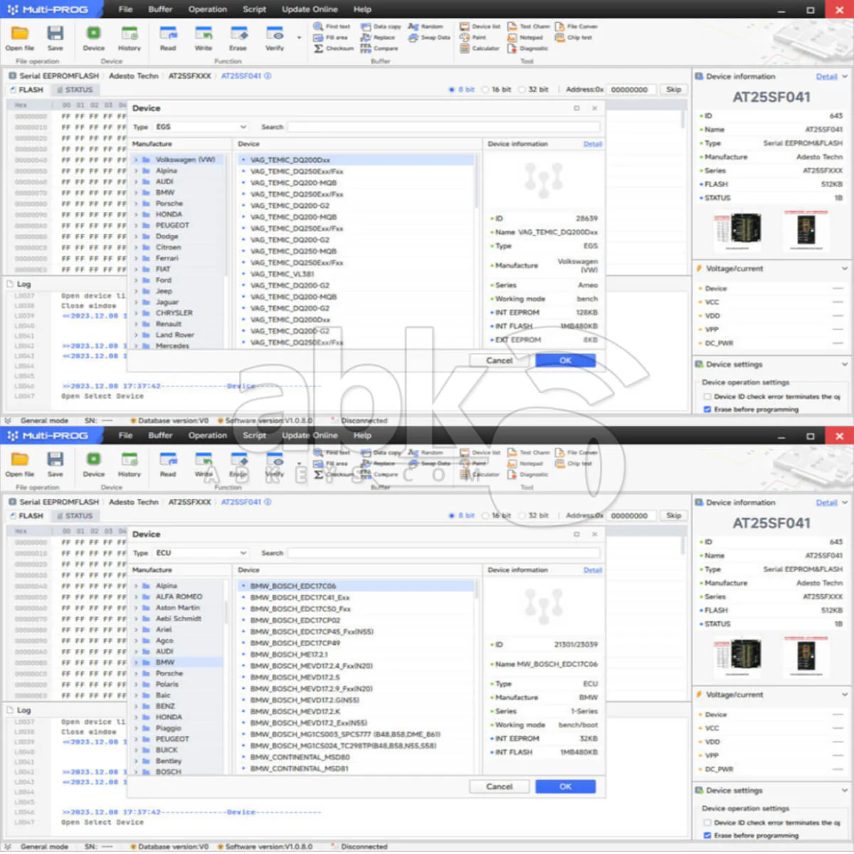854x854 pixels.
Task: Click the Verify icon in upper window toolbar
Action: tap(275, 35)
